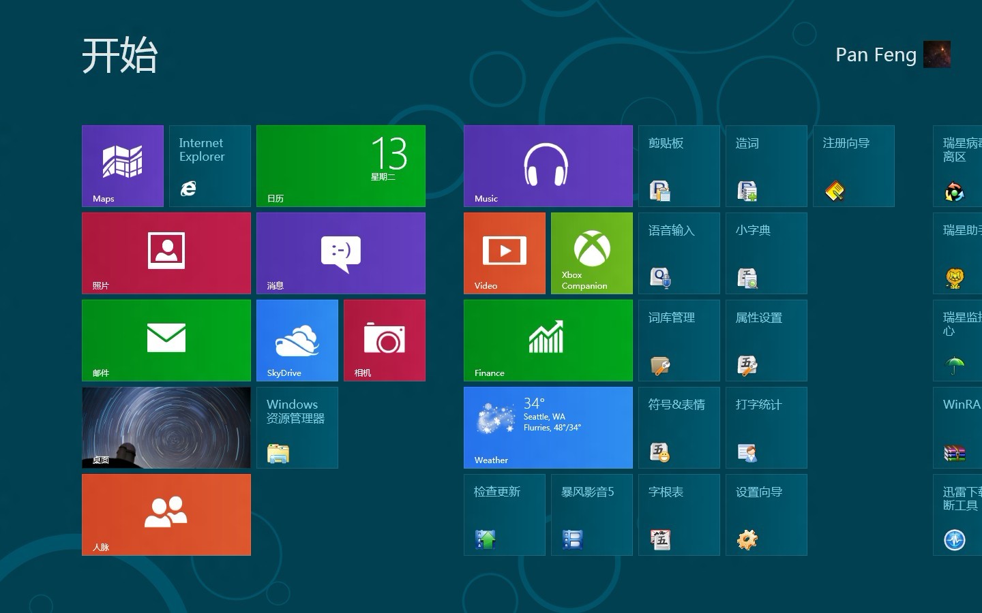Open the 造词 tile
The width and height of the screenshot is (982, 613).
767,166
